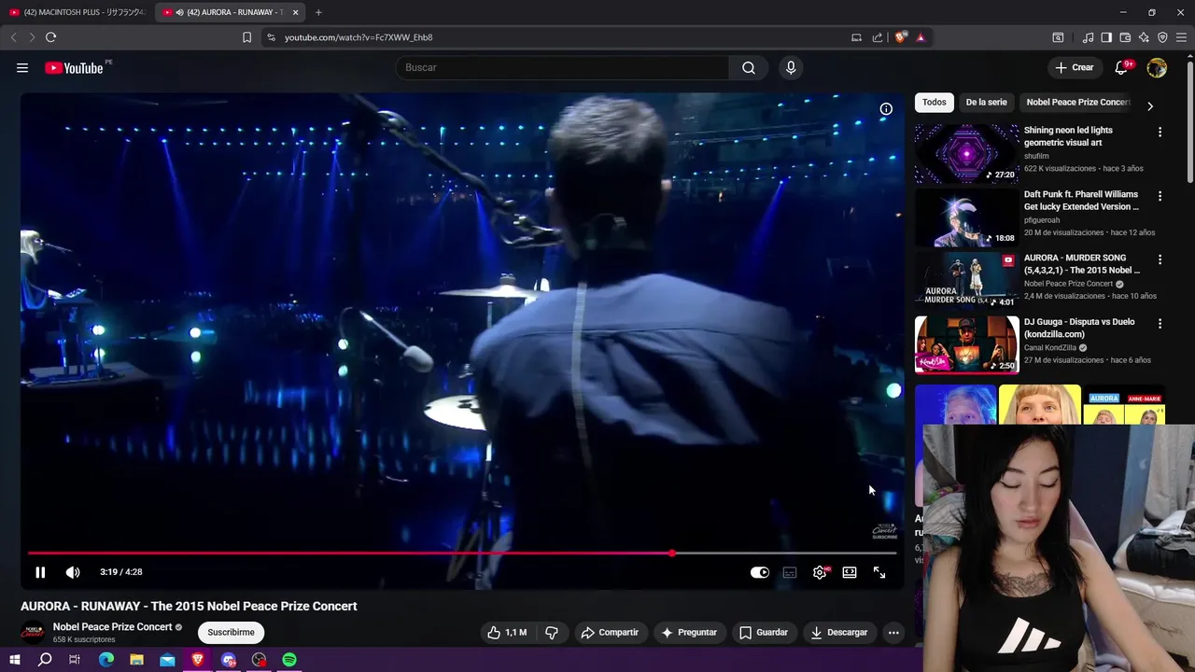Go back in browser history

pyautogui.click(x=13, y=37)
